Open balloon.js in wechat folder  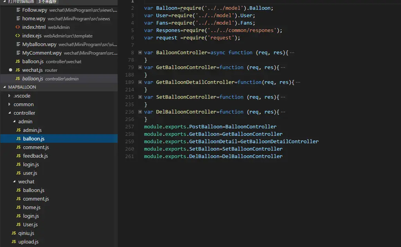(x=59, y=190)
